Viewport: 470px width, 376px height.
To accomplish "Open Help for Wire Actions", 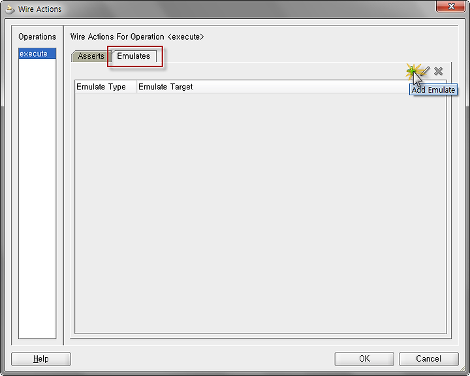I will click(41, 359).
